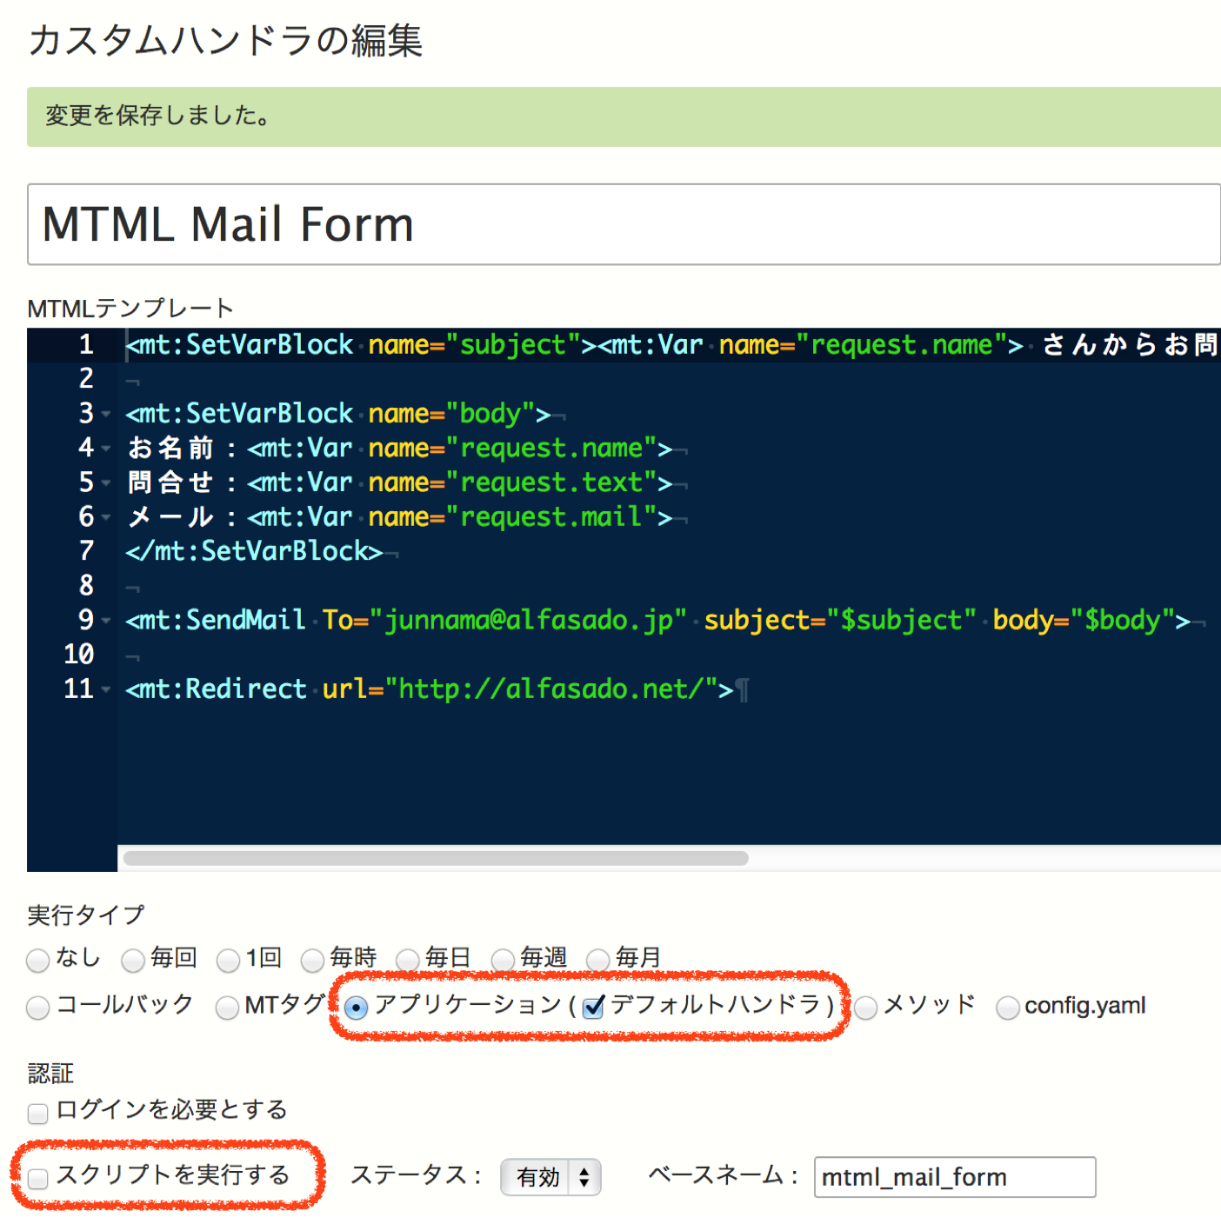
Task: Open the ステータス dropdown showing 有効
Action: coord(550,1177)
